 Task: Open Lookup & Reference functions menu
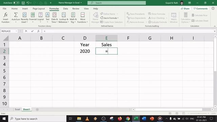[64, 18]
